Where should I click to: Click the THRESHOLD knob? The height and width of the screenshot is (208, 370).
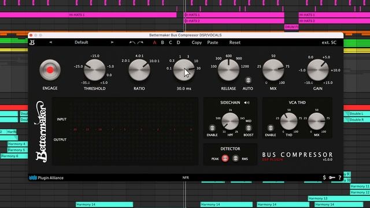(95, 70)
